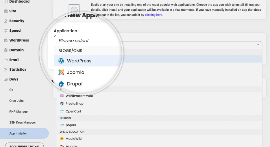This screenshot has width=270, height=147.
Task: Click the MediaWiki sunflower icon
Action: (62, 139)
